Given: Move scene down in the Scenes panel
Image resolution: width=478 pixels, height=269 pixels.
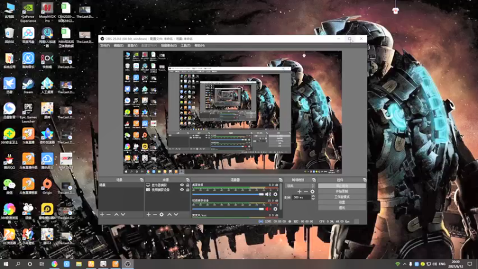Looking at the screenshot, I should click(123, 215).
